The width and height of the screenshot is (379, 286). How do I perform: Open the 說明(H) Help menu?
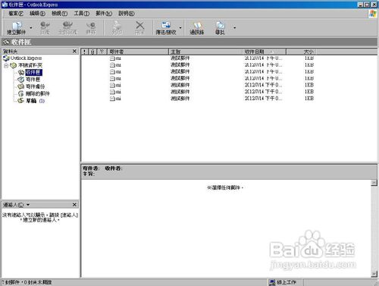[127, 14]
